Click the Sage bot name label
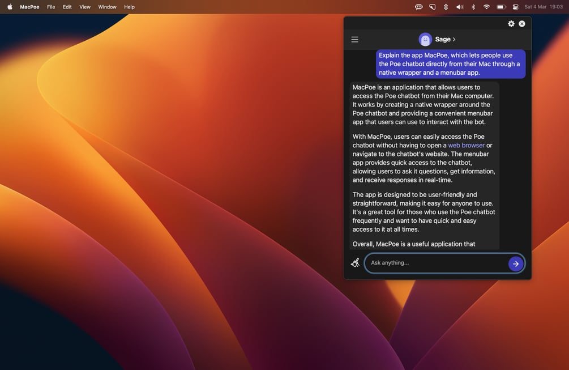The height and width of the screenshot is (370, 569). pyautogui.click(x=443, y=39)
